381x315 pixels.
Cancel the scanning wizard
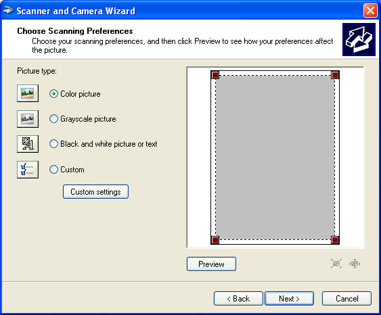346,299
